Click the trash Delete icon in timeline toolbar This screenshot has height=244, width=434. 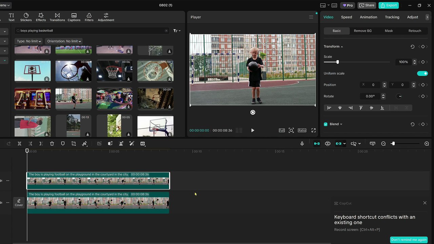pyautogui.click(x=52, y=144)
